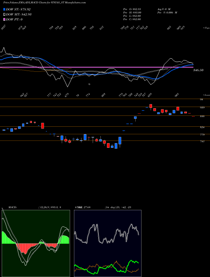Click the 741 price axis label
Screen dimensions: 210x277
pyautogui.click(x=202, y=141)
